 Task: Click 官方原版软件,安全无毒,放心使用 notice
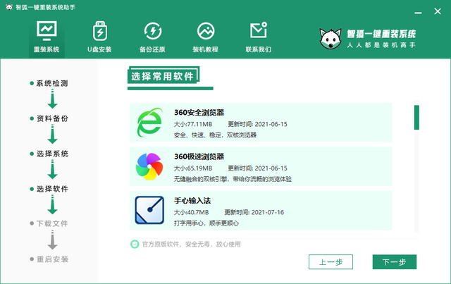(191, 245)
